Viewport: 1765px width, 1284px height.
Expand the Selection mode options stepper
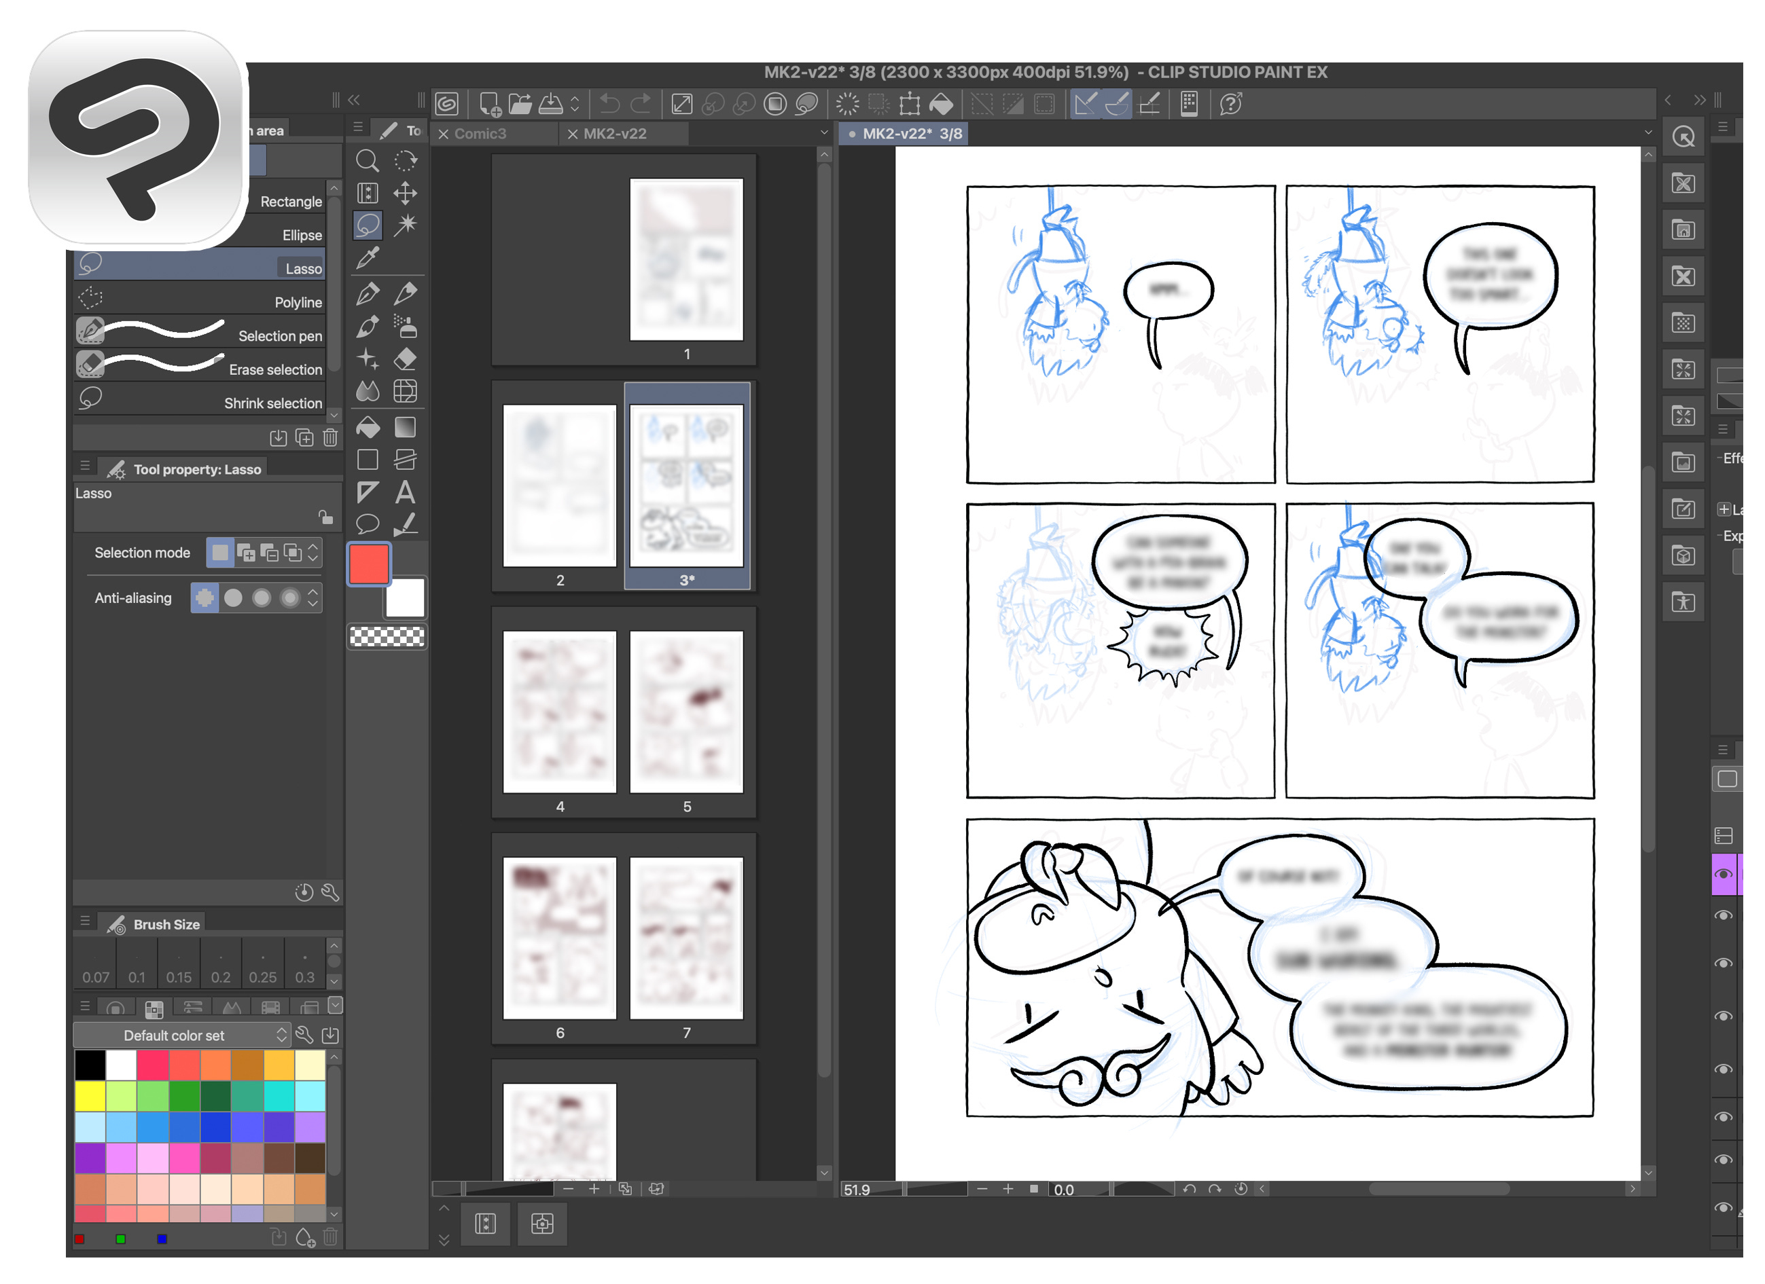coord(313,553)
